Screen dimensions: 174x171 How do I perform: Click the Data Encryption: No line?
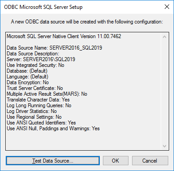28,82
